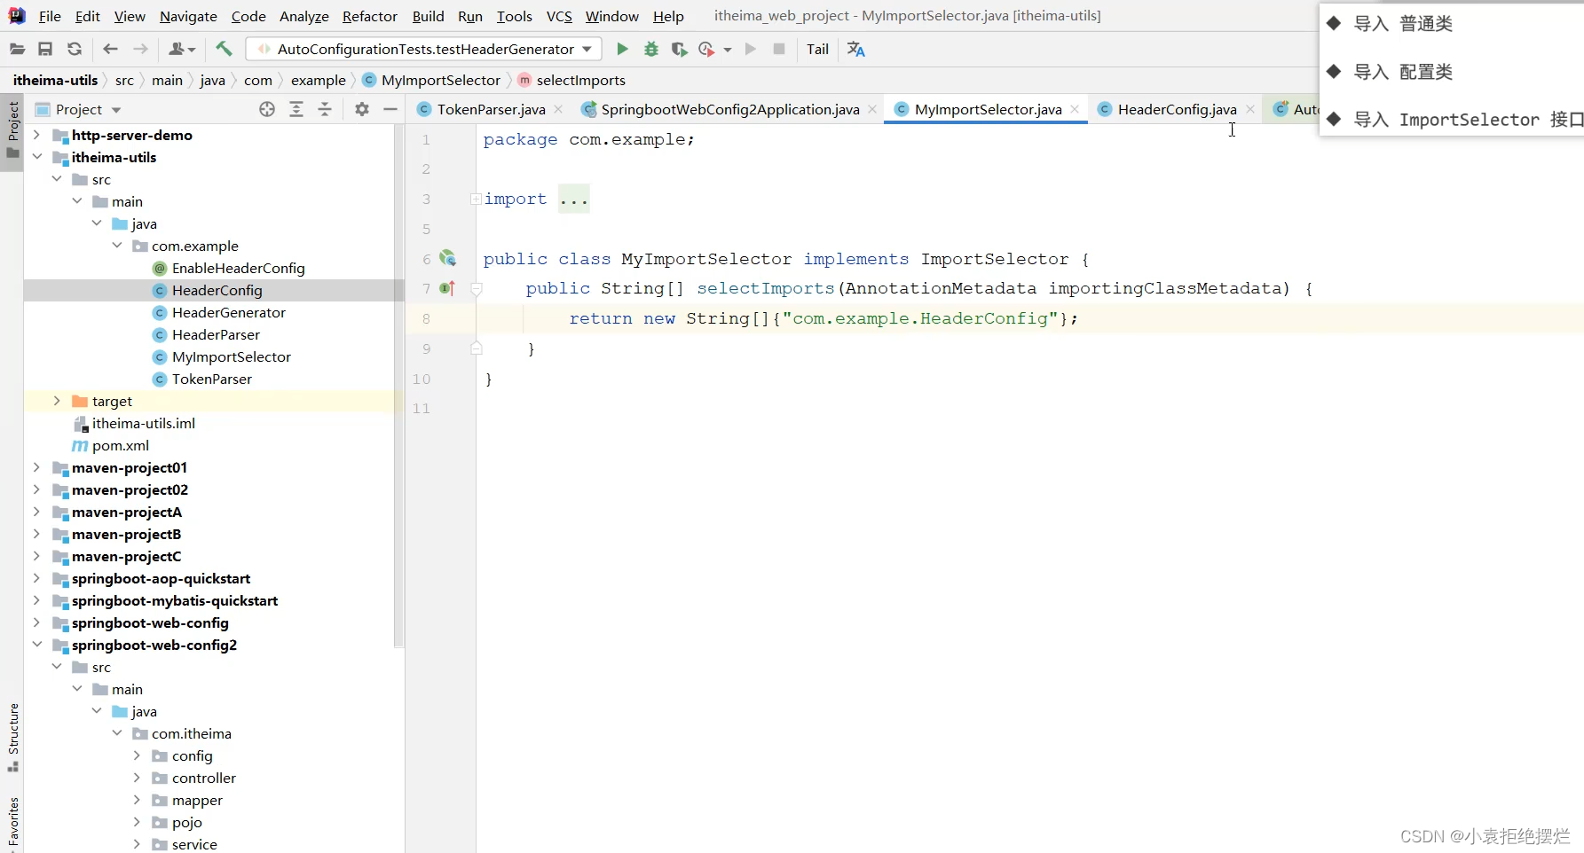The width and height of the screenshot is (1584, 853).
Task: Close the TokenParser.java tab
Action: (x=558, y=109)
